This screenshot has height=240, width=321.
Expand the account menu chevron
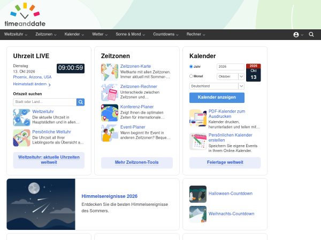point(302,35)
